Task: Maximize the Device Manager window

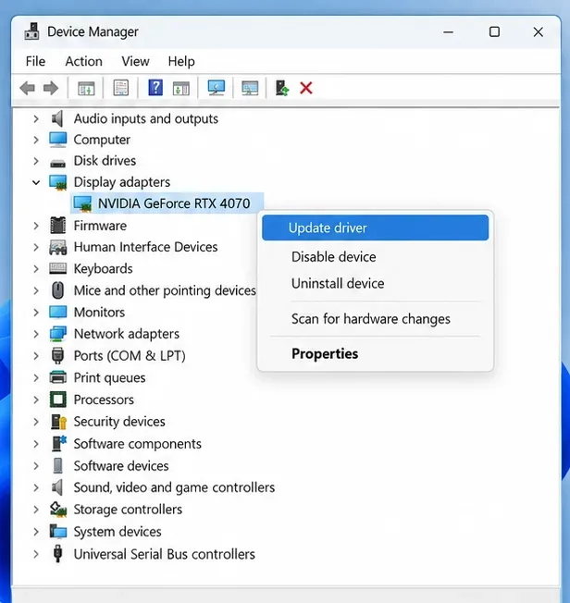Action: (x=494, y=31)
